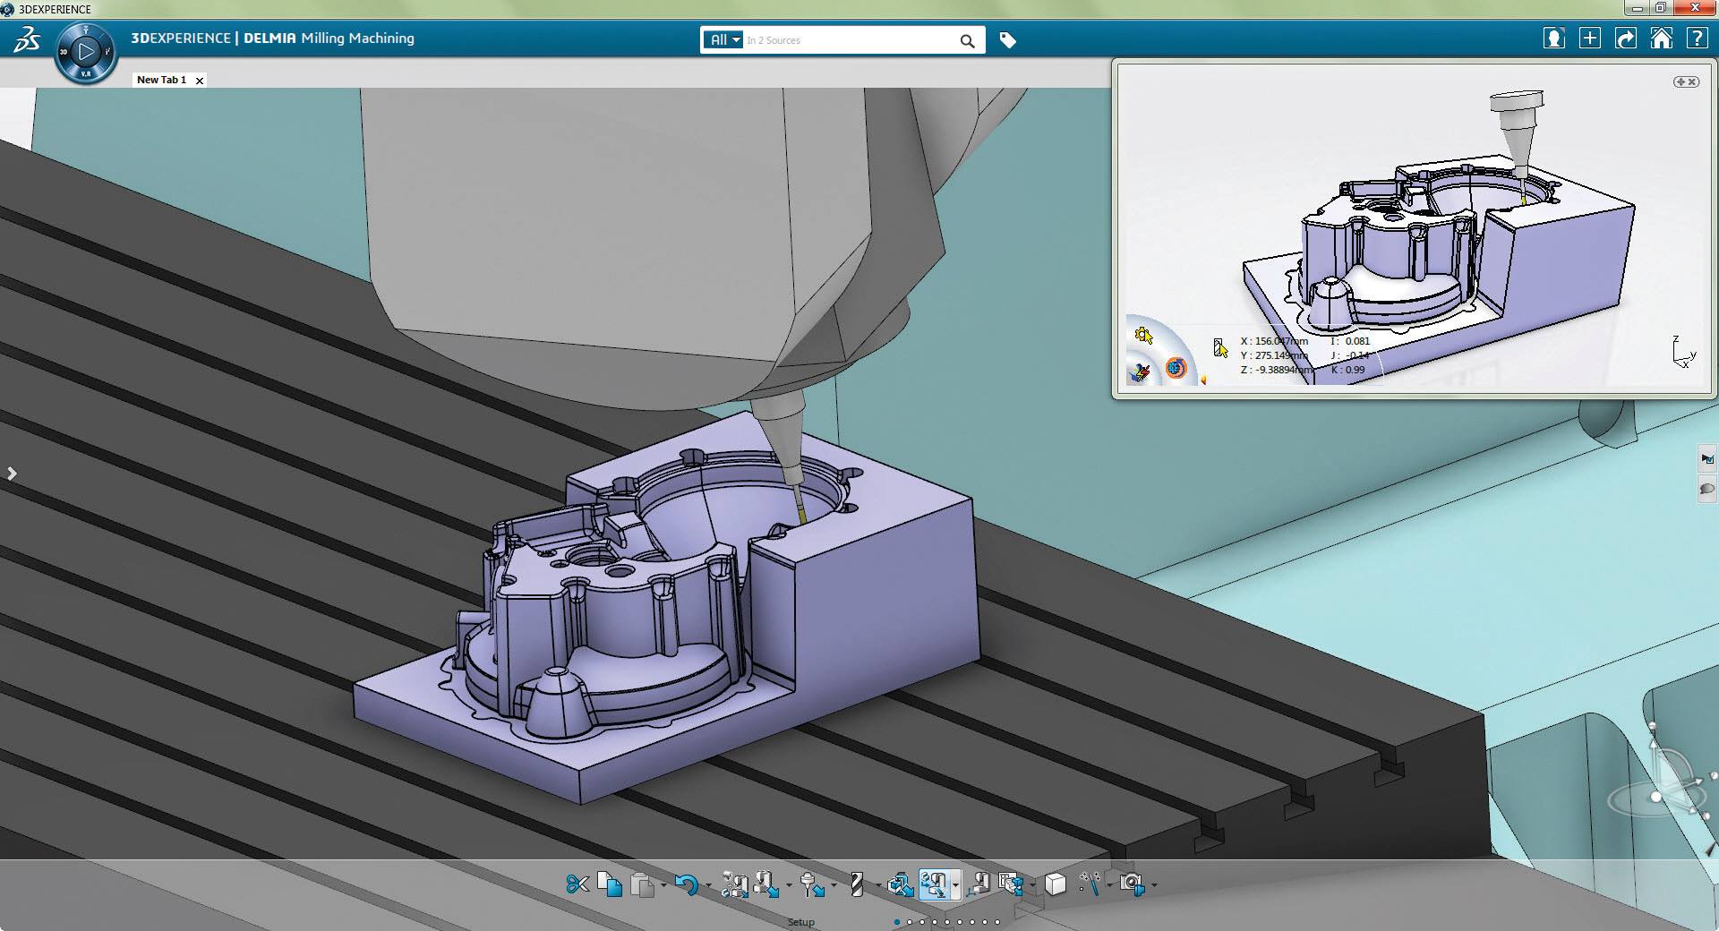1719x931 pixels.
Task: Open the magic wand dropdown arrow
Action: [1109, 885]
